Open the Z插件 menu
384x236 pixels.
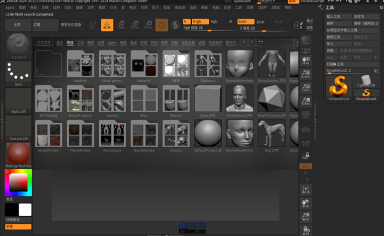(262, 8)
